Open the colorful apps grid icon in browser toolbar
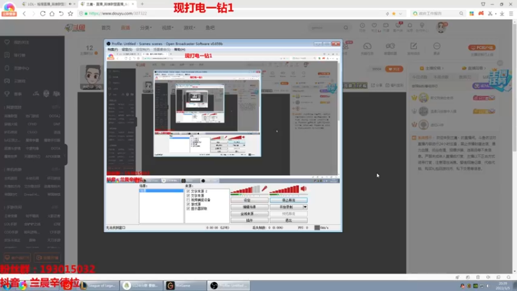 pos(472,14)
